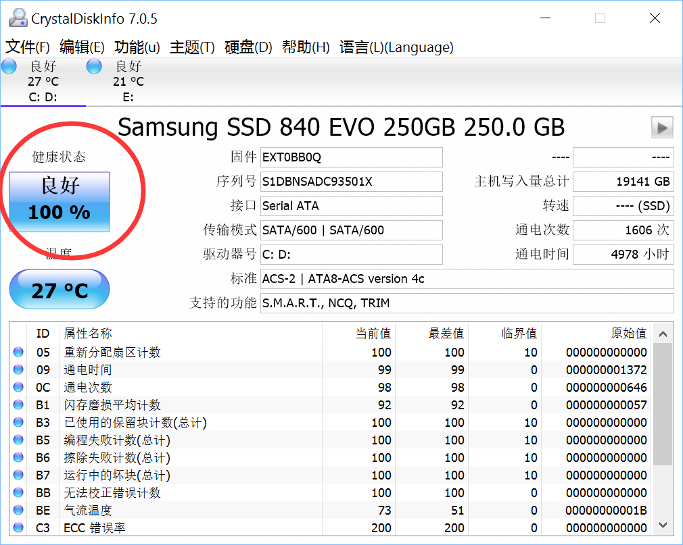The image size is (683, 545).
Task: Open the 编辑(E) menu
Action: [82, 47]
